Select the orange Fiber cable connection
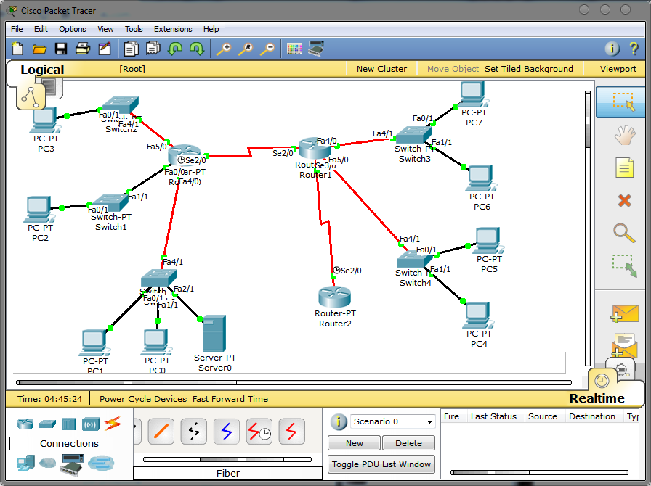 click(161, 432)
